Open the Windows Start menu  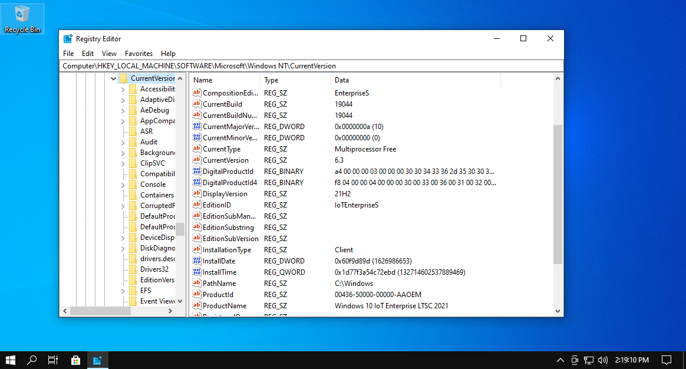tap(11, 360)
